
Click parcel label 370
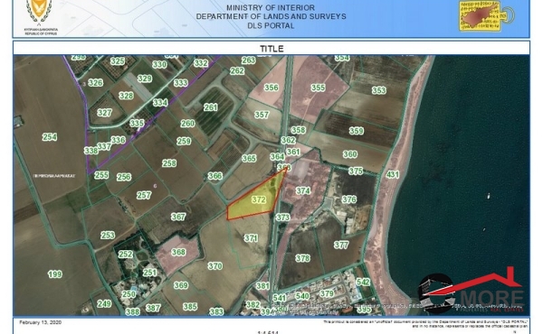tap(215, 266)
